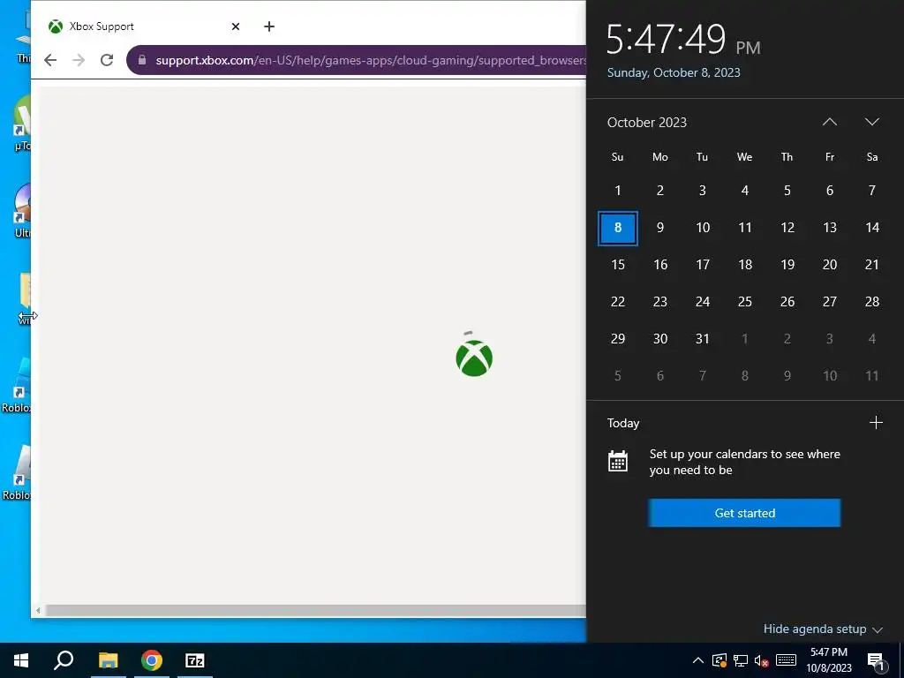
Task: Select October 25 in the calendar
Action: click(745, 302)
